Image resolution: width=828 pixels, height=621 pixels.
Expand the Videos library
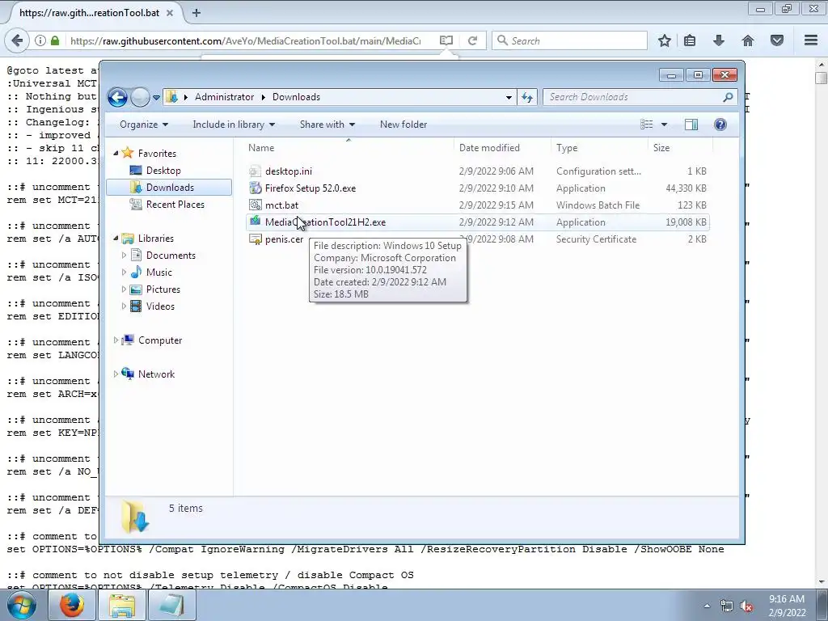pos(124,306)
